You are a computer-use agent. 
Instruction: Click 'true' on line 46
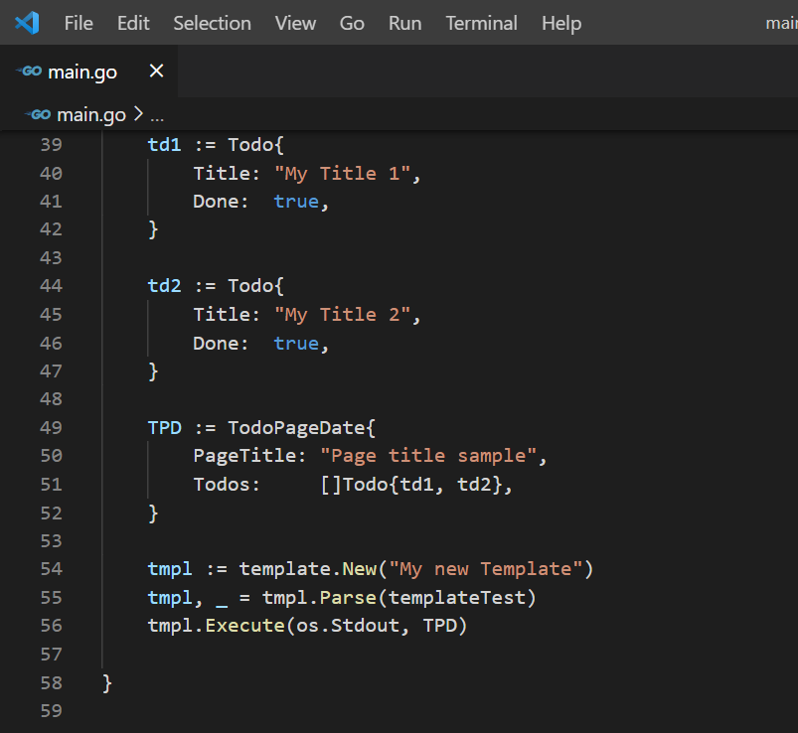coord(296,344)
